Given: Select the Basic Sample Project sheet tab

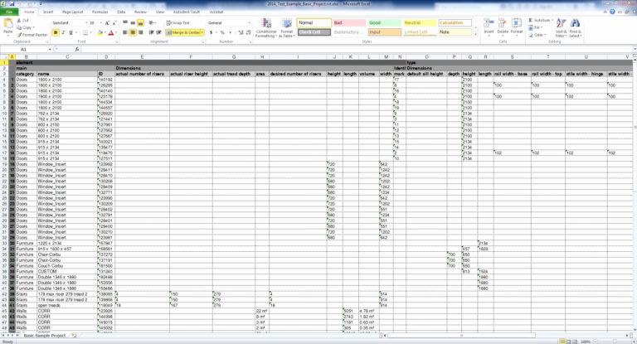Looking at the screenshot, I should point(45,336).
